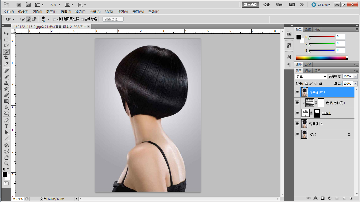
Task: Enable the 自动增强 checkbox
Action: click(x=82, y=19)
